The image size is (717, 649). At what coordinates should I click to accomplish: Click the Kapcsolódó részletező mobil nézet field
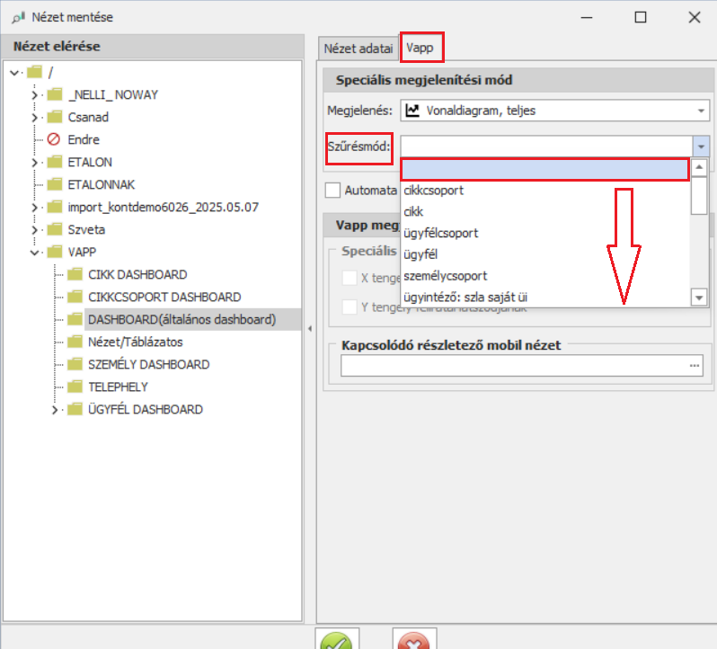point(512,365)
